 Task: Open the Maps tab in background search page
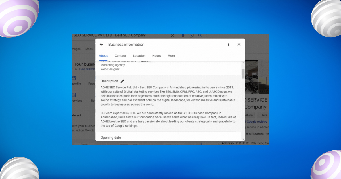(x=89, y=49)
